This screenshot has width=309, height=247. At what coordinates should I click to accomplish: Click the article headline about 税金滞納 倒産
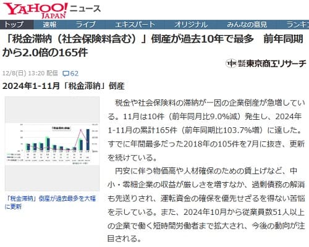click(153, 46)
